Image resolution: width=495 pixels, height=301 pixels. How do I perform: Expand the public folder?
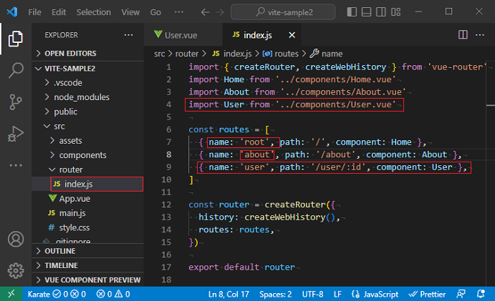pos(88,112)
